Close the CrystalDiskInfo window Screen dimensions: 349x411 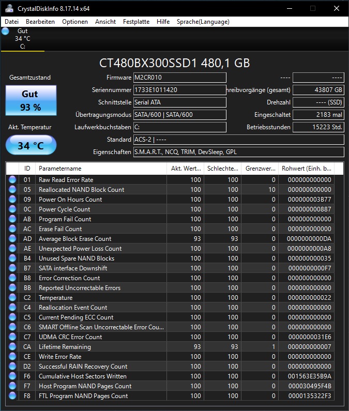pos(337,8)
